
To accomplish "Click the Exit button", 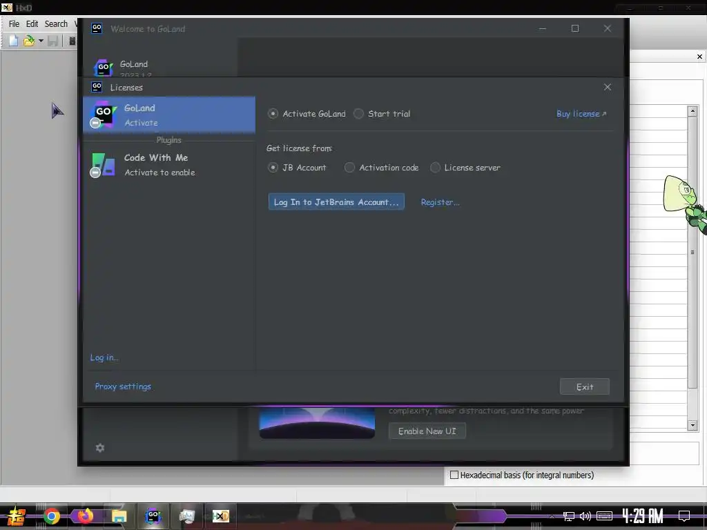I will point(584,386).
